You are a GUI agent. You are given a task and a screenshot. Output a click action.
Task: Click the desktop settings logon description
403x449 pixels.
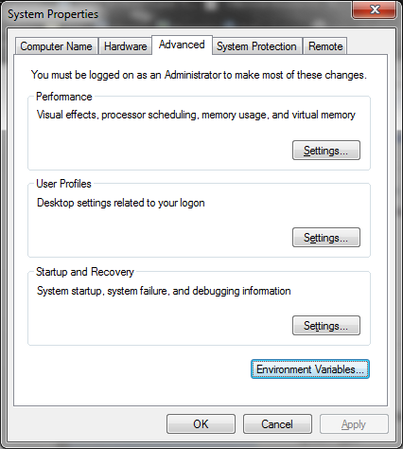tap(121, 203)
